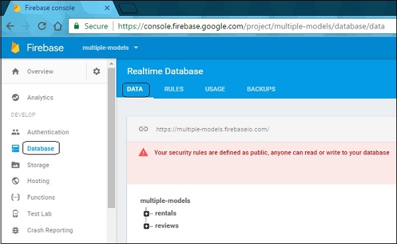Click the sidebar scrollbar thumb
This screenshot has width=397, height=244.
point(111,138)
